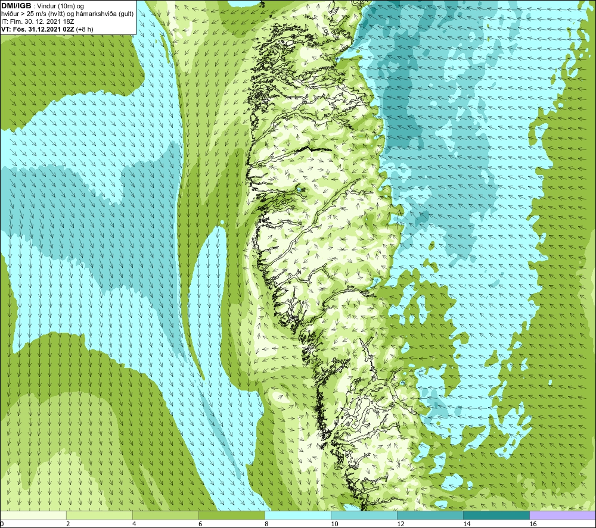Click the legend value '12'
This screenshot has height=528, width=596.
[x=401, y=524]
